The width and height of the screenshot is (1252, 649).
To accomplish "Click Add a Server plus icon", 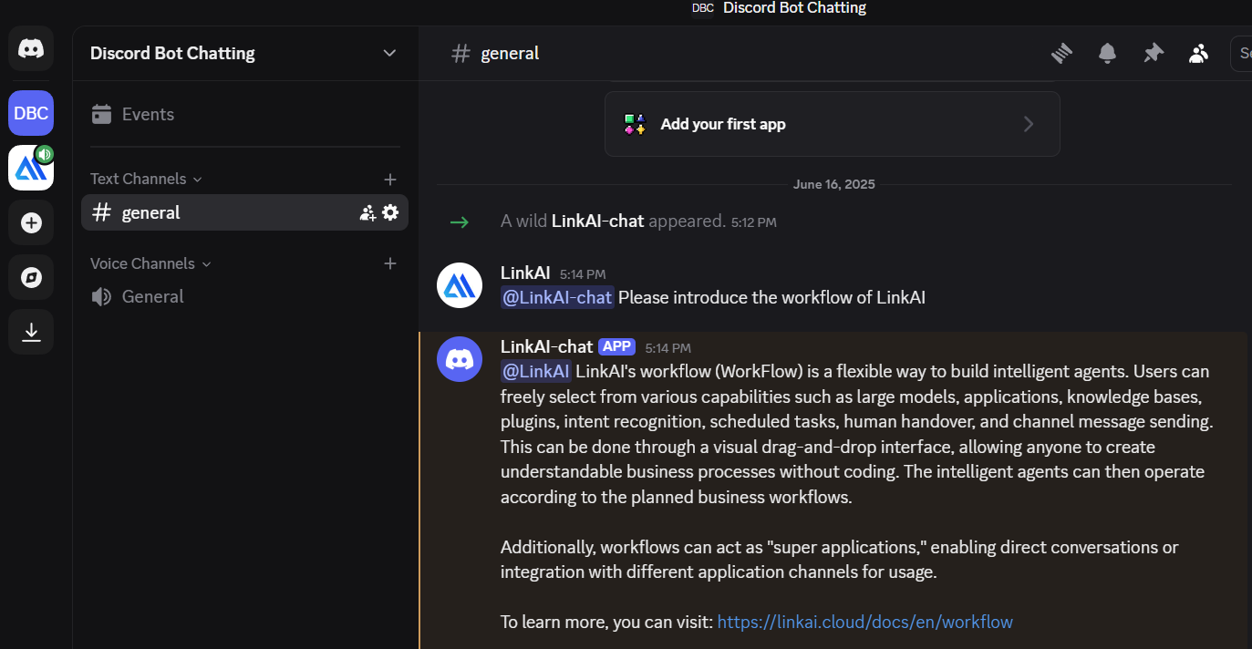I will (31, 223).
